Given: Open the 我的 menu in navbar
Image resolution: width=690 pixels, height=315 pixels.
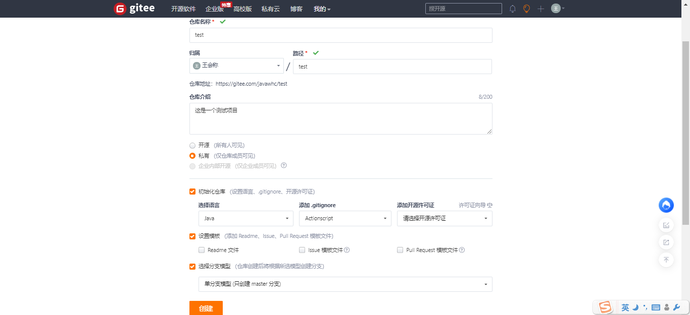Looking at the screenshot, I should 322,9.
